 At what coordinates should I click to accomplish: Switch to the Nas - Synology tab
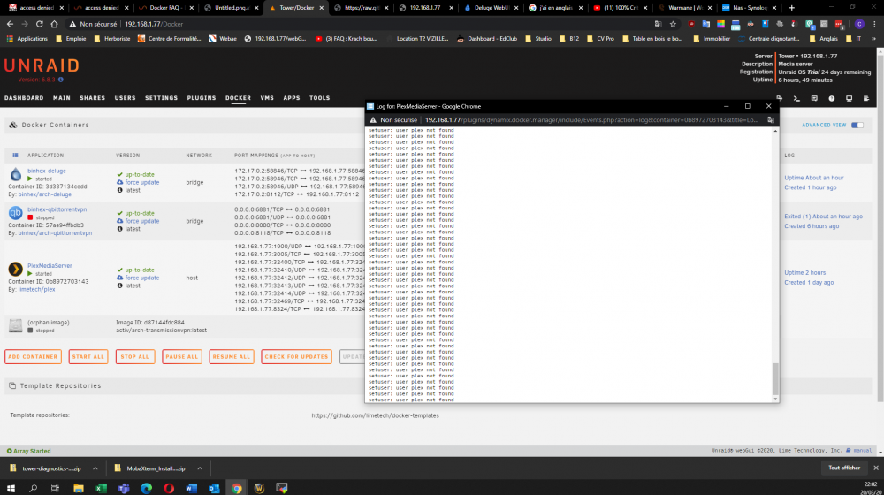click(x=749, y=8)
